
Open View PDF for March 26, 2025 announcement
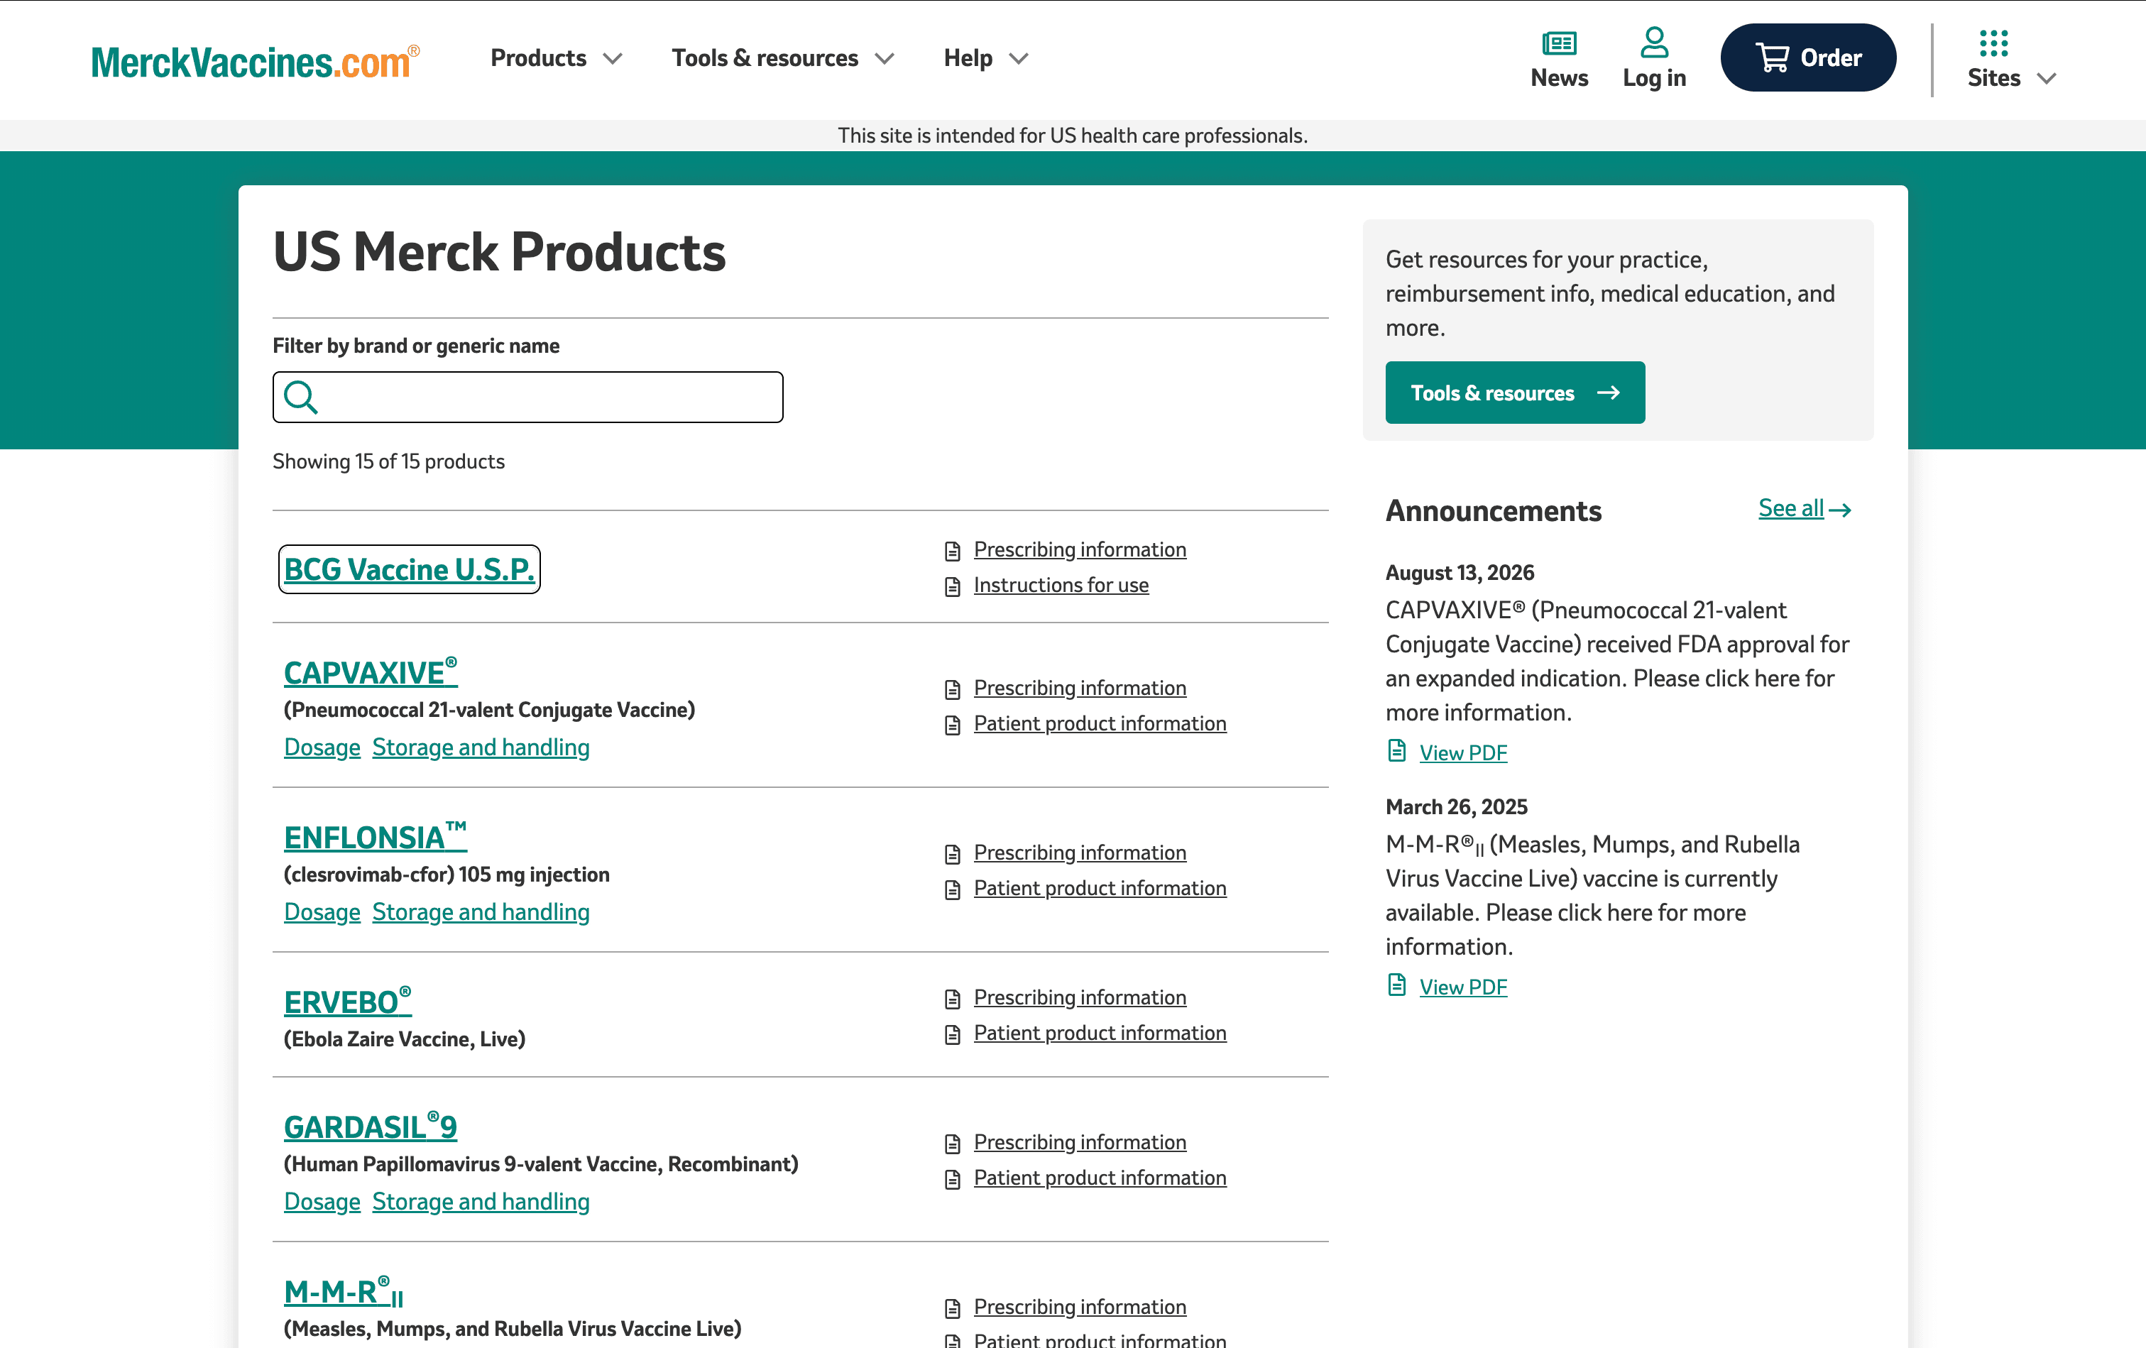[1463, 987]
